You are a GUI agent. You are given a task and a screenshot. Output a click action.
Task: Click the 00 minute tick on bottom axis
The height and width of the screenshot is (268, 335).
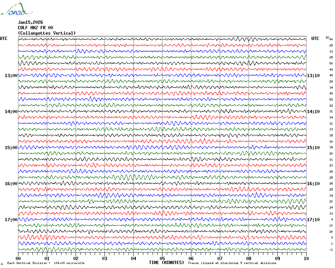18,258
